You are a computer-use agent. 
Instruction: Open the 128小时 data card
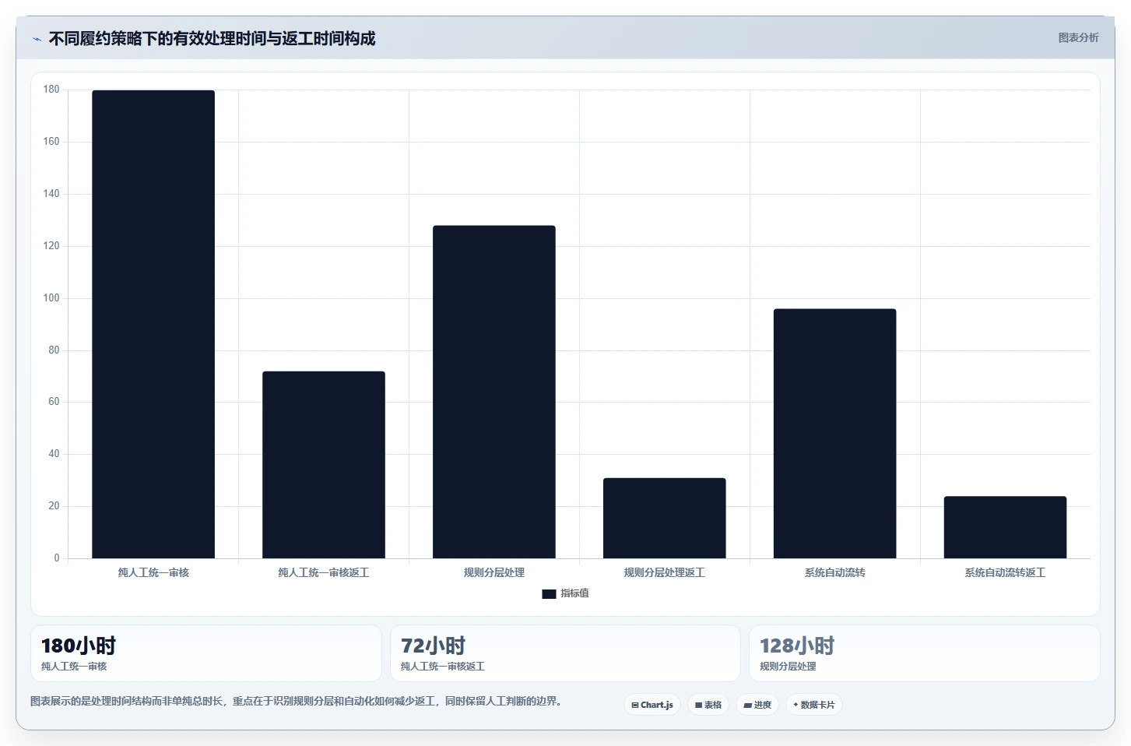coord(925,653)
